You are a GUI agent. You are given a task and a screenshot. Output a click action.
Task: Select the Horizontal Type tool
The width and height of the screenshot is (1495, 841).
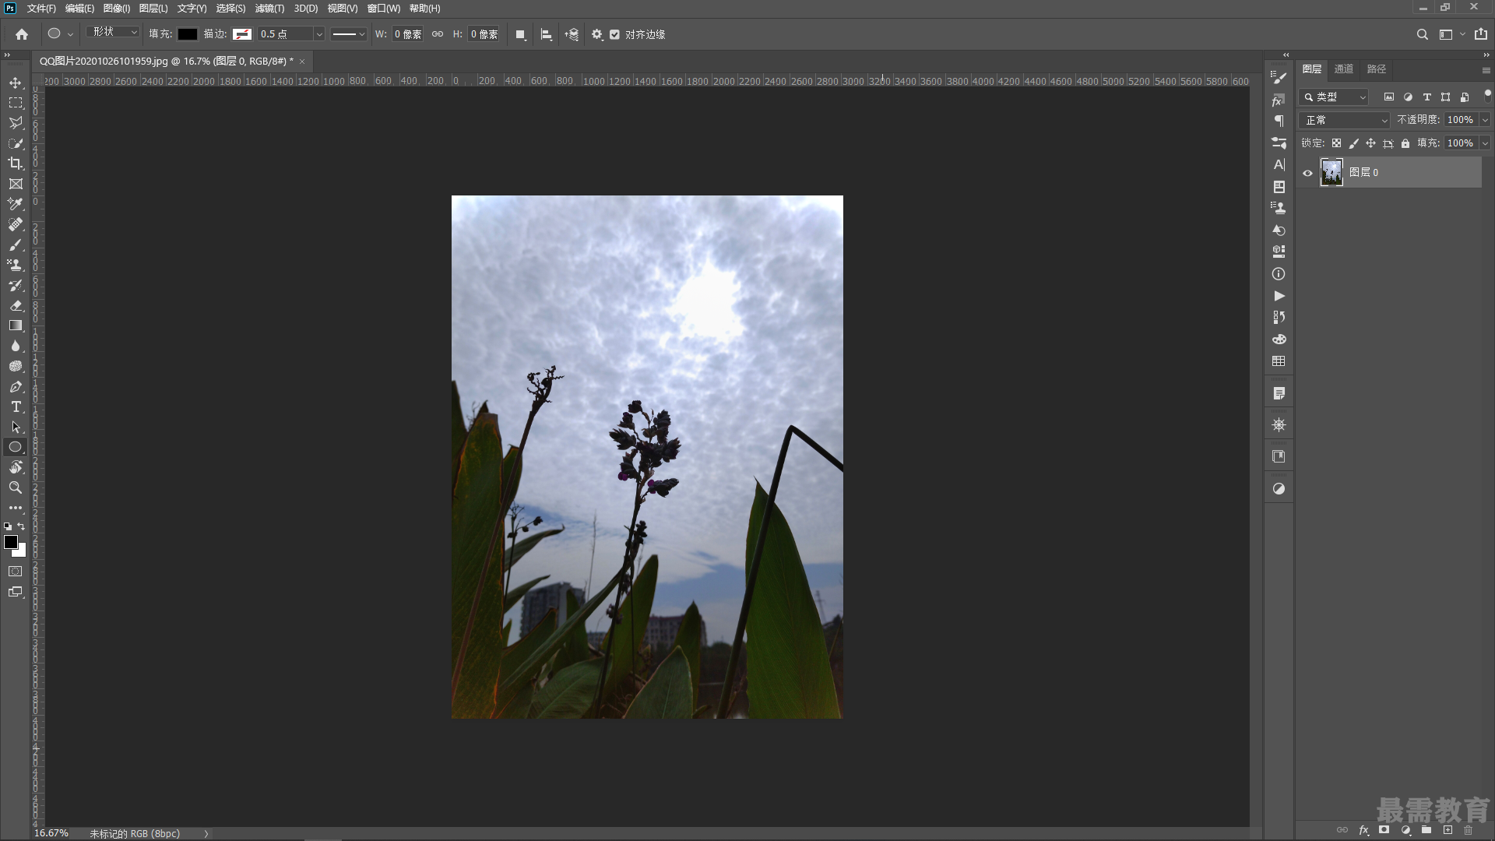pyautogui.click(x=16, y=406)
